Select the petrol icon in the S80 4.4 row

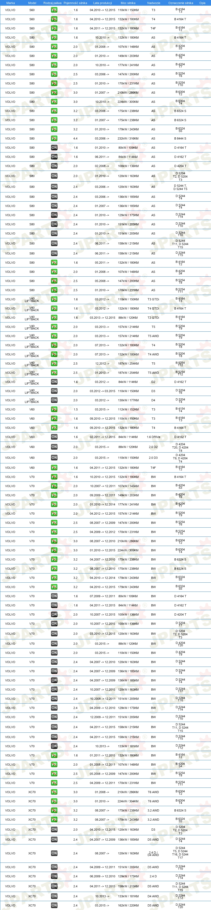coord(54,138)
